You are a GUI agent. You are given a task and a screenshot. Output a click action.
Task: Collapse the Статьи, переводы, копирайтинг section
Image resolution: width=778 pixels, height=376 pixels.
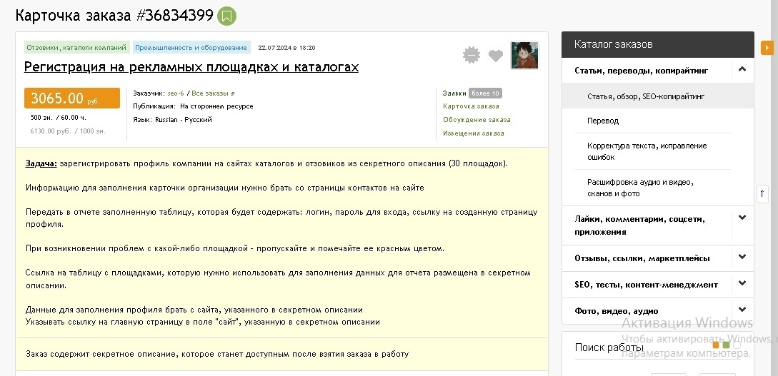(x=742, y=69)
